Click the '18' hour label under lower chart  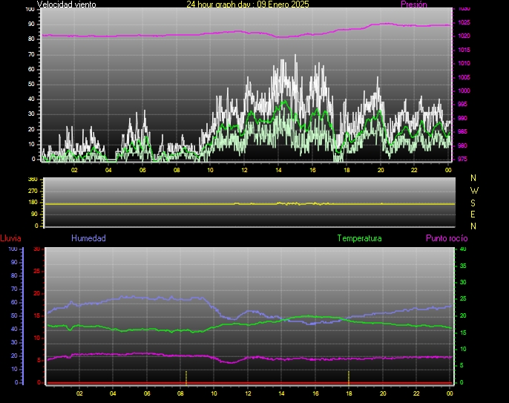[x=349, y=393]
